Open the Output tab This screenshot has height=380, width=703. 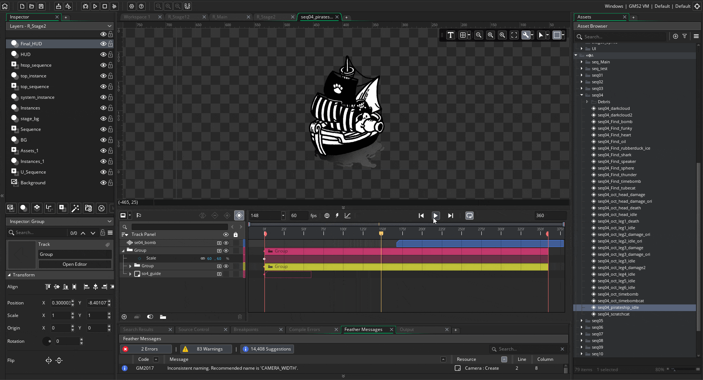pos(407,330)
